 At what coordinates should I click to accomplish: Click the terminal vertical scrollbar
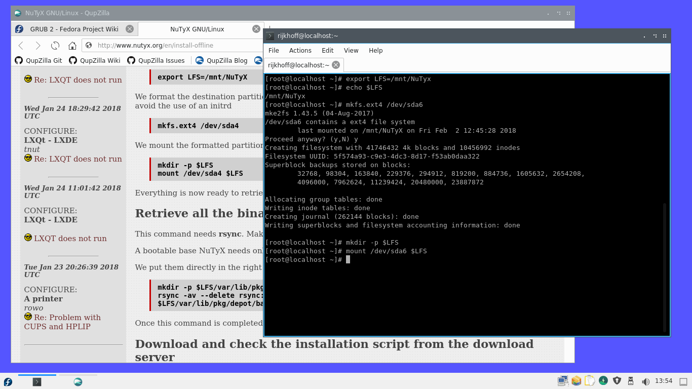(666, 267)
